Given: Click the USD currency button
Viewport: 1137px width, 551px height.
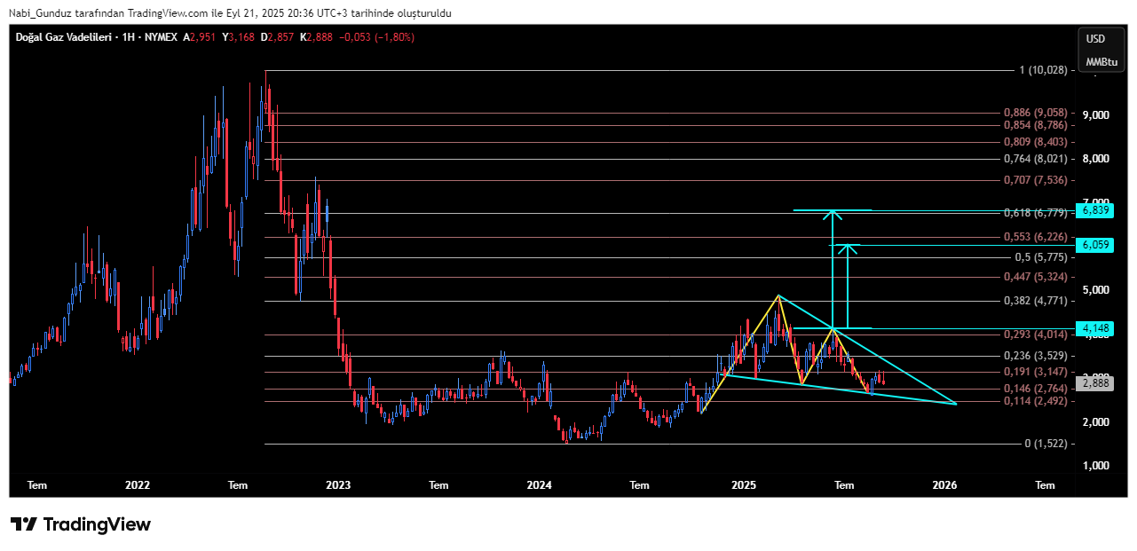Looking at the screenshot, I should pos(1096,38).
